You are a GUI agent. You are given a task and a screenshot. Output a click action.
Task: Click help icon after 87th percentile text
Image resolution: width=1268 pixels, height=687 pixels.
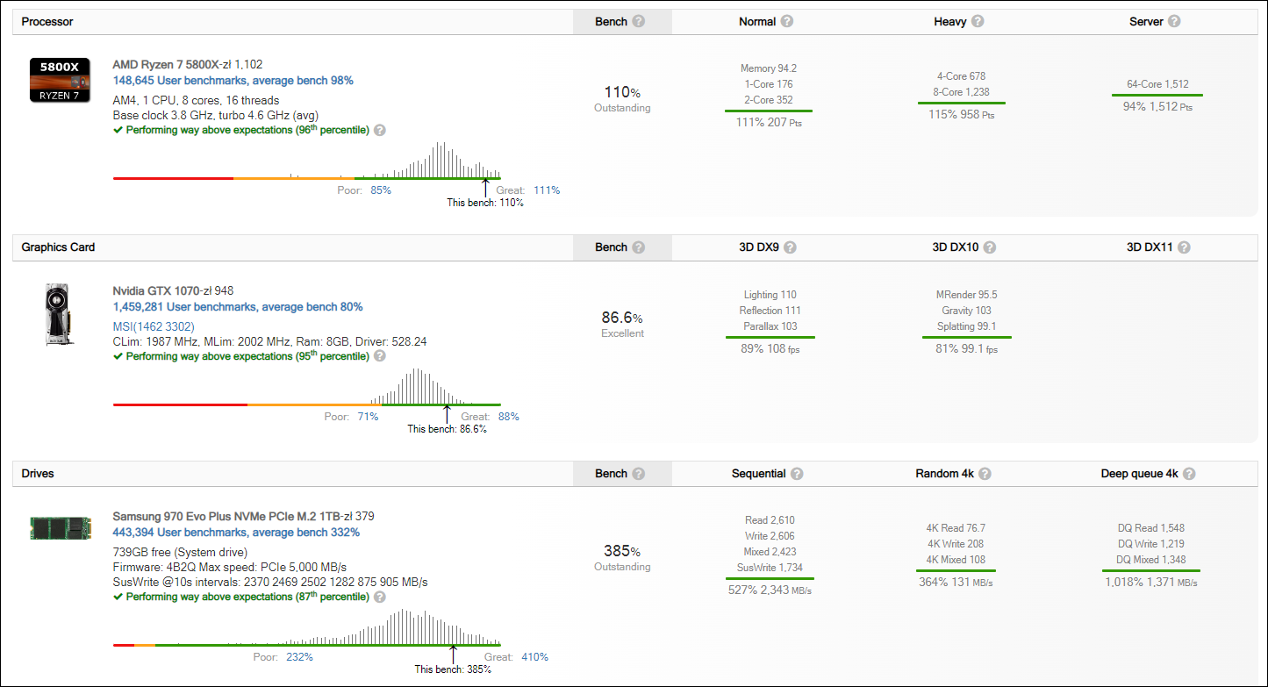pyautogui.click(x=380, y=597)
